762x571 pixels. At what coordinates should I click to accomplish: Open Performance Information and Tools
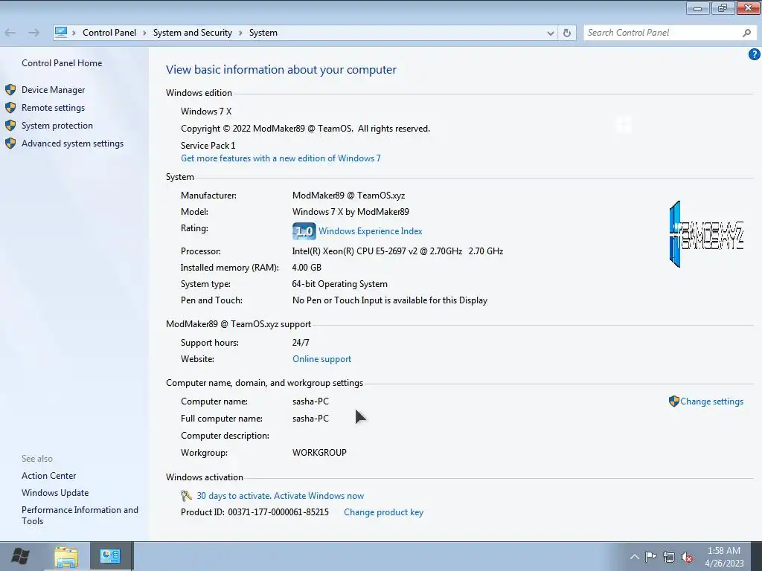click(x=80, y=515)
